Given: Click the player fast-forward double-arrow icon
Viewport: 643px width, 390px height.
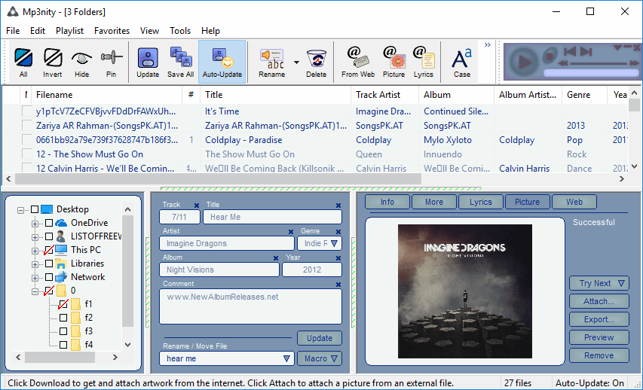Looking at the screenshot, I should [634, 63].
